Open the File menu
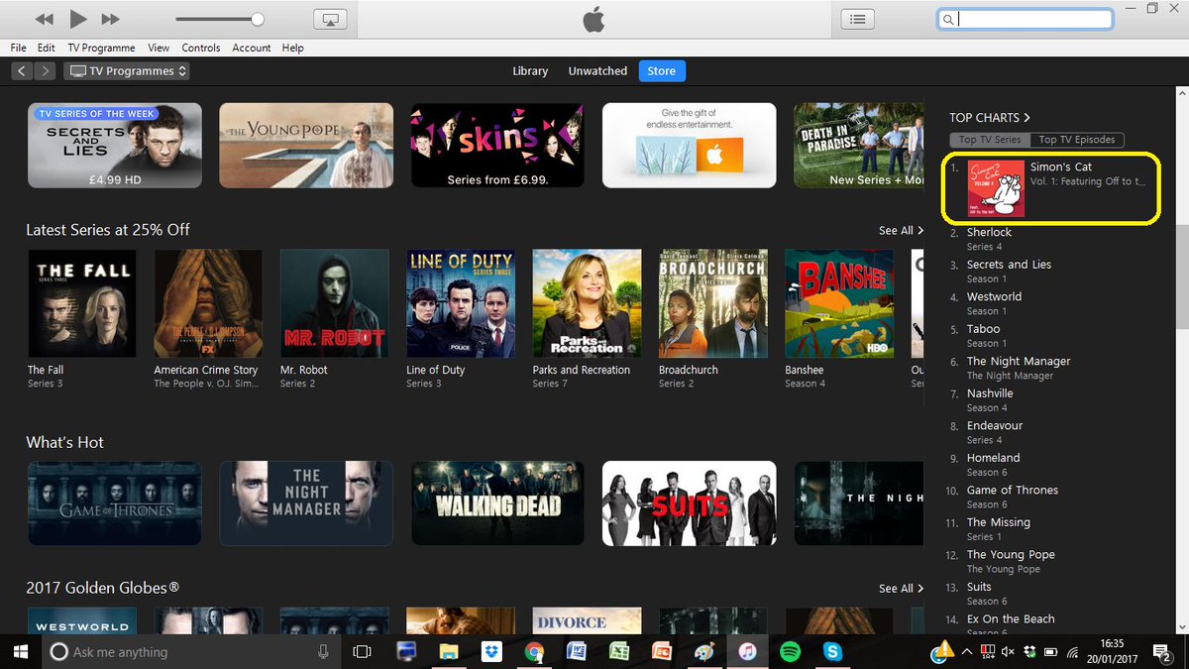This screenshot has width=1189, height=669. click(x=19, y=48)
